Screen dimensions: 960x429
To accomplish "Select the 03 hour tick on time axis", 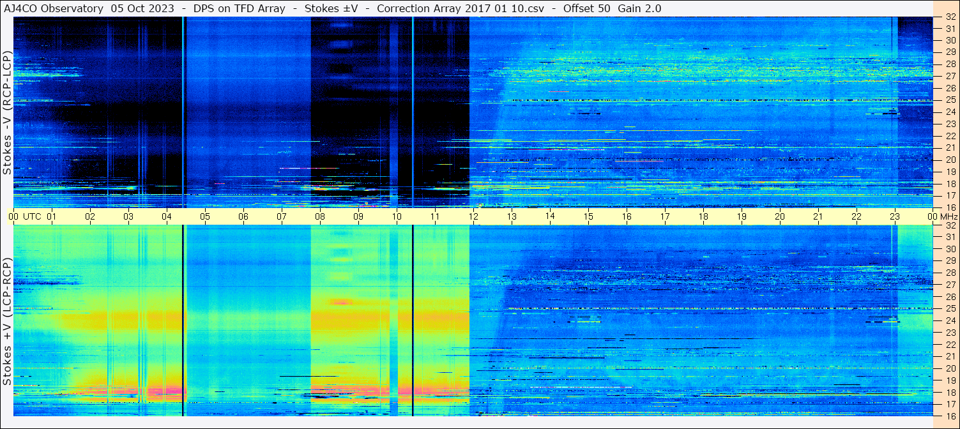I will [x=128, y=216].
